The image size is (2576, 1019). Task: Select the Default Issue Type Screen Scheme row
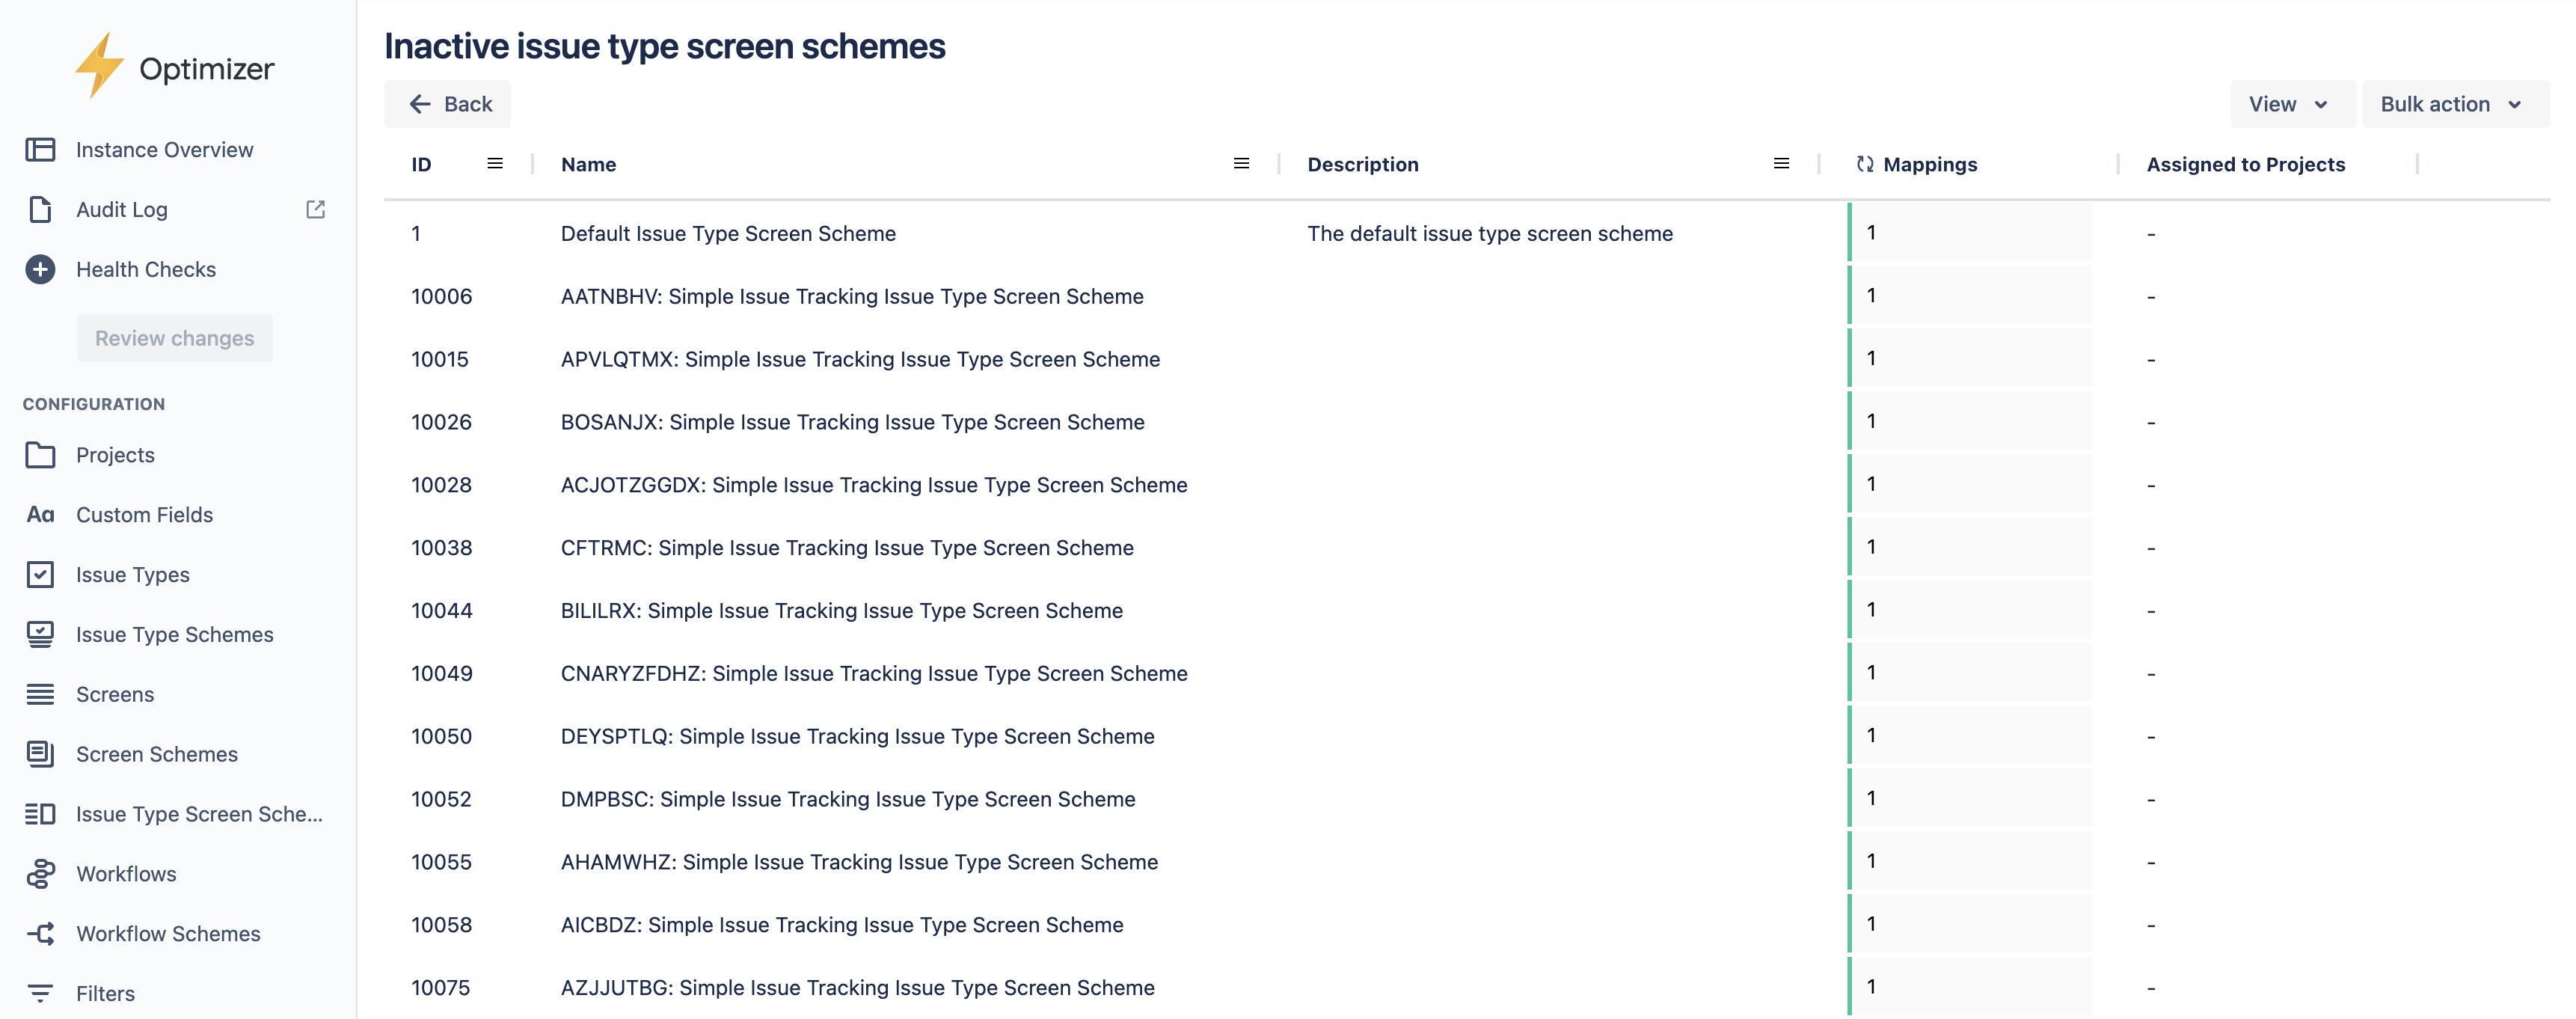pos(727,233)
